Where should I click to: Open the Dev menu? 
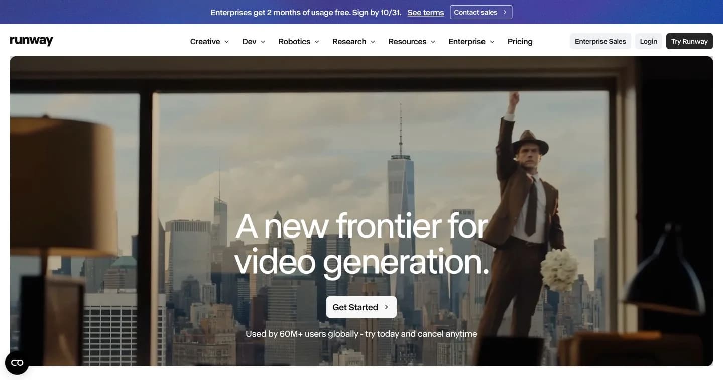[254, 42]
